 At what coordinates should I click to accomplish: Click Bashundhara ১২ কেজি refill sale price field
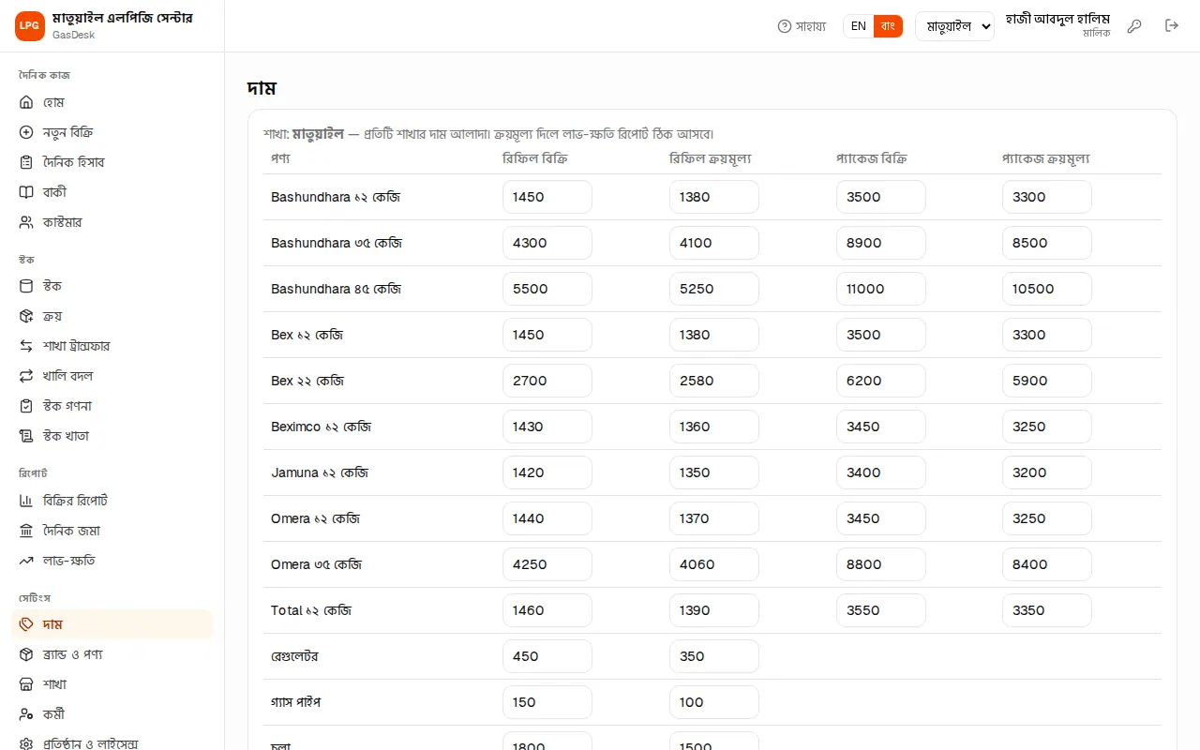click(x=547, y=197)
